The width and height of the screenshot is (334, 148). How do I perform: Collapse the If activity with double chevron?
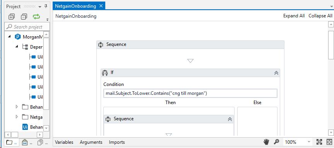(276, 73)
